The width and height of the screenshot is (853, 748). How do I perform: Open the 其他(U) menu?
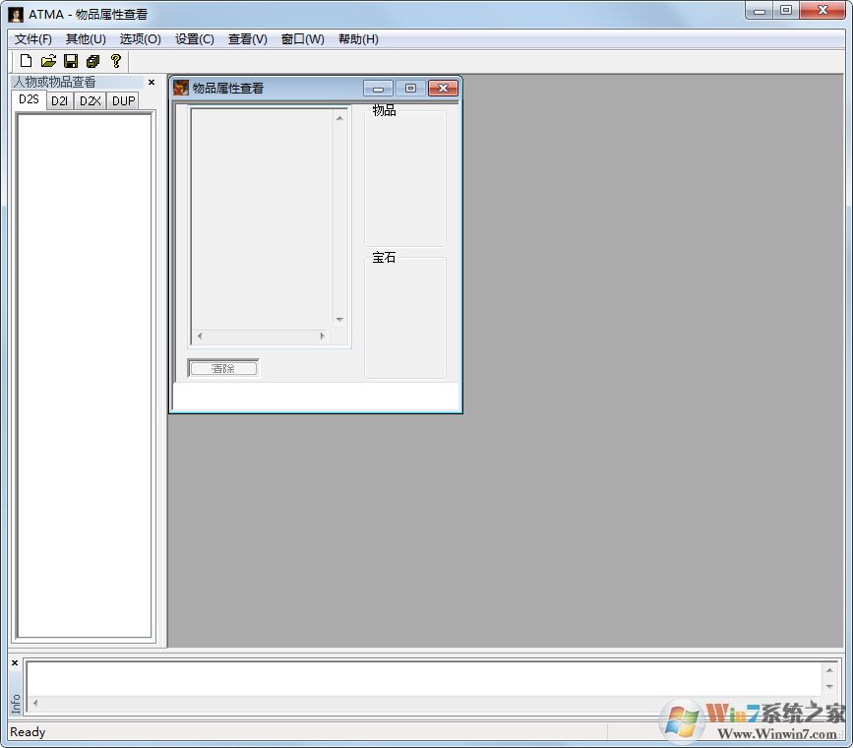point(86,39)
